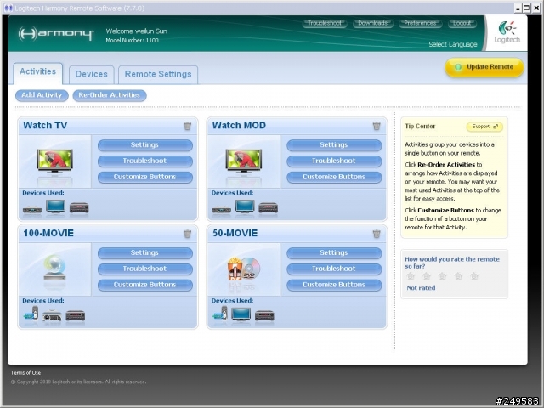Screen dimensions: 544x408
Task: Select the AV receiver device icon under Watch TV
Action: [x=79, y=207]
